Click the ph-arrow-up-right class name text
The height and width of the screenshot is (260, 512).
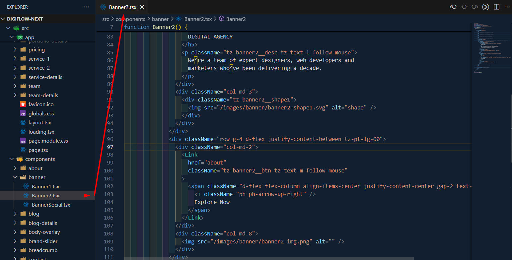(271, 194)
